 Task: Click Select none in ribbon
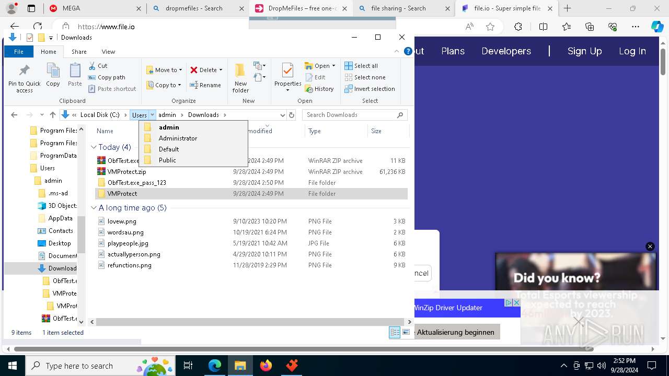(365, 77)
